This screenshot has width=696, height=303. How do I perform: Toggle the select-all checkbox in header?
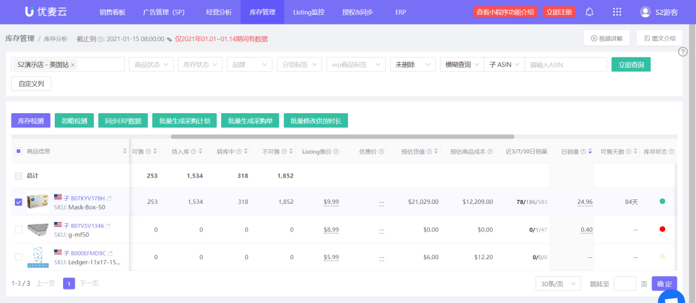point(18,152)
